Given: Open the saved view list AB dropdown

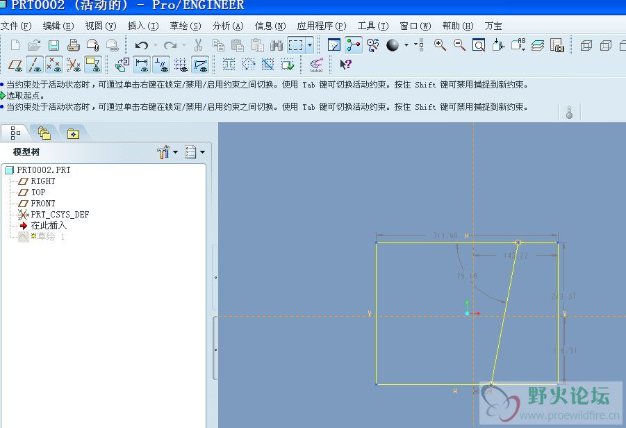Looking at the screenshot, I should (x=518, y=44).
